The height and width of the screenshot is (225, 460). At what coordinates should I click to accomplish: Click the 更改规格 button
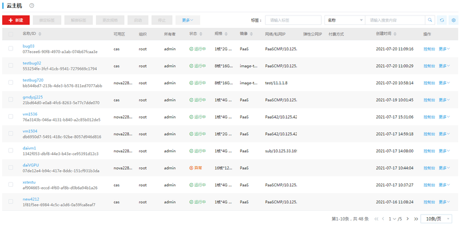pos(110,20)
